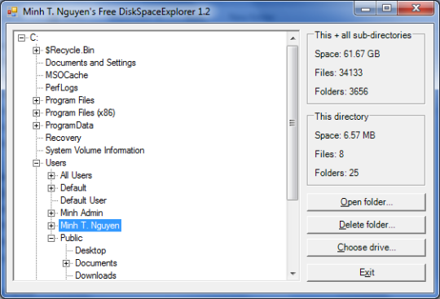Screen dimensions: 440x299
Task: Select the System Volume Information folder
Action: click(95, 151)
